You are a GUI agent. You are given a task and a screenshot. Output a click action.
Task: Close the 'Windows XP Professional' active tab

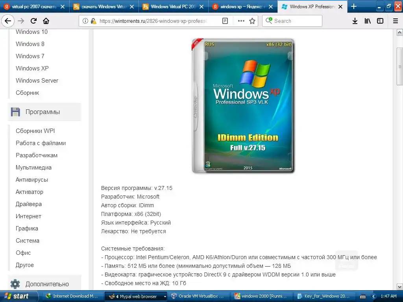point(340,7)
